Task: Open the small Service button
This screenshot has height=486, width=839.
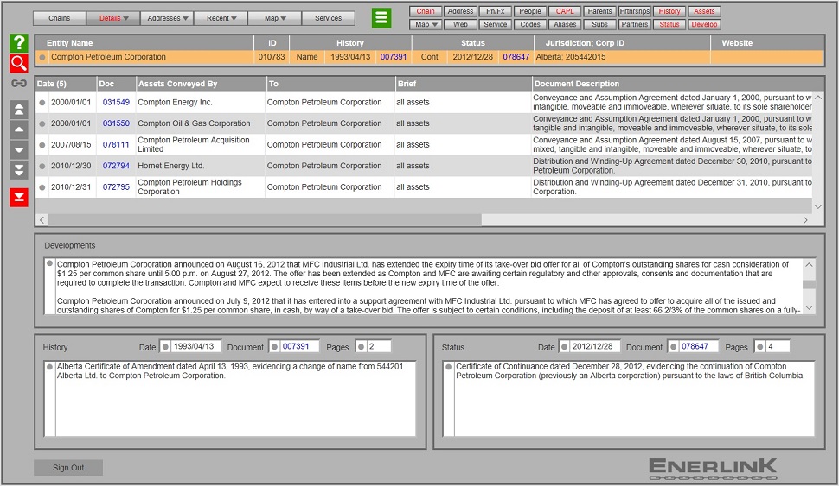Action: (x=496, y=24)
